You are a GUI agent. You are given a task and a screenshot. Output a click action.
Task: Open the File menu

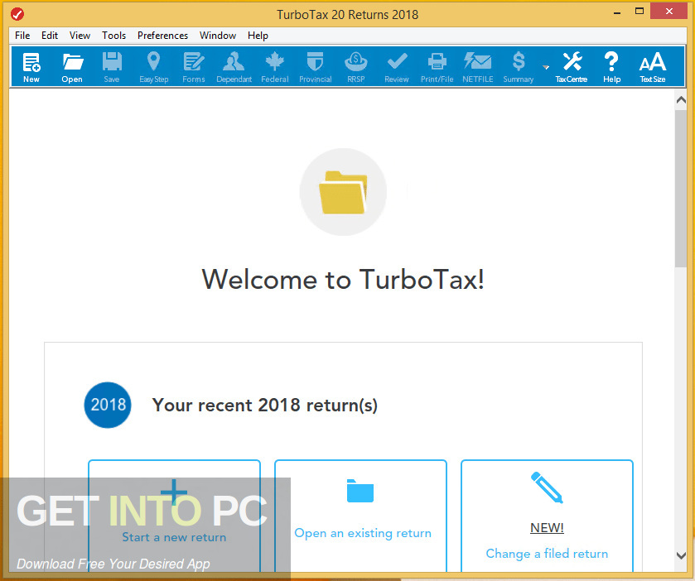pyautogui.click(x=22, y=36)
